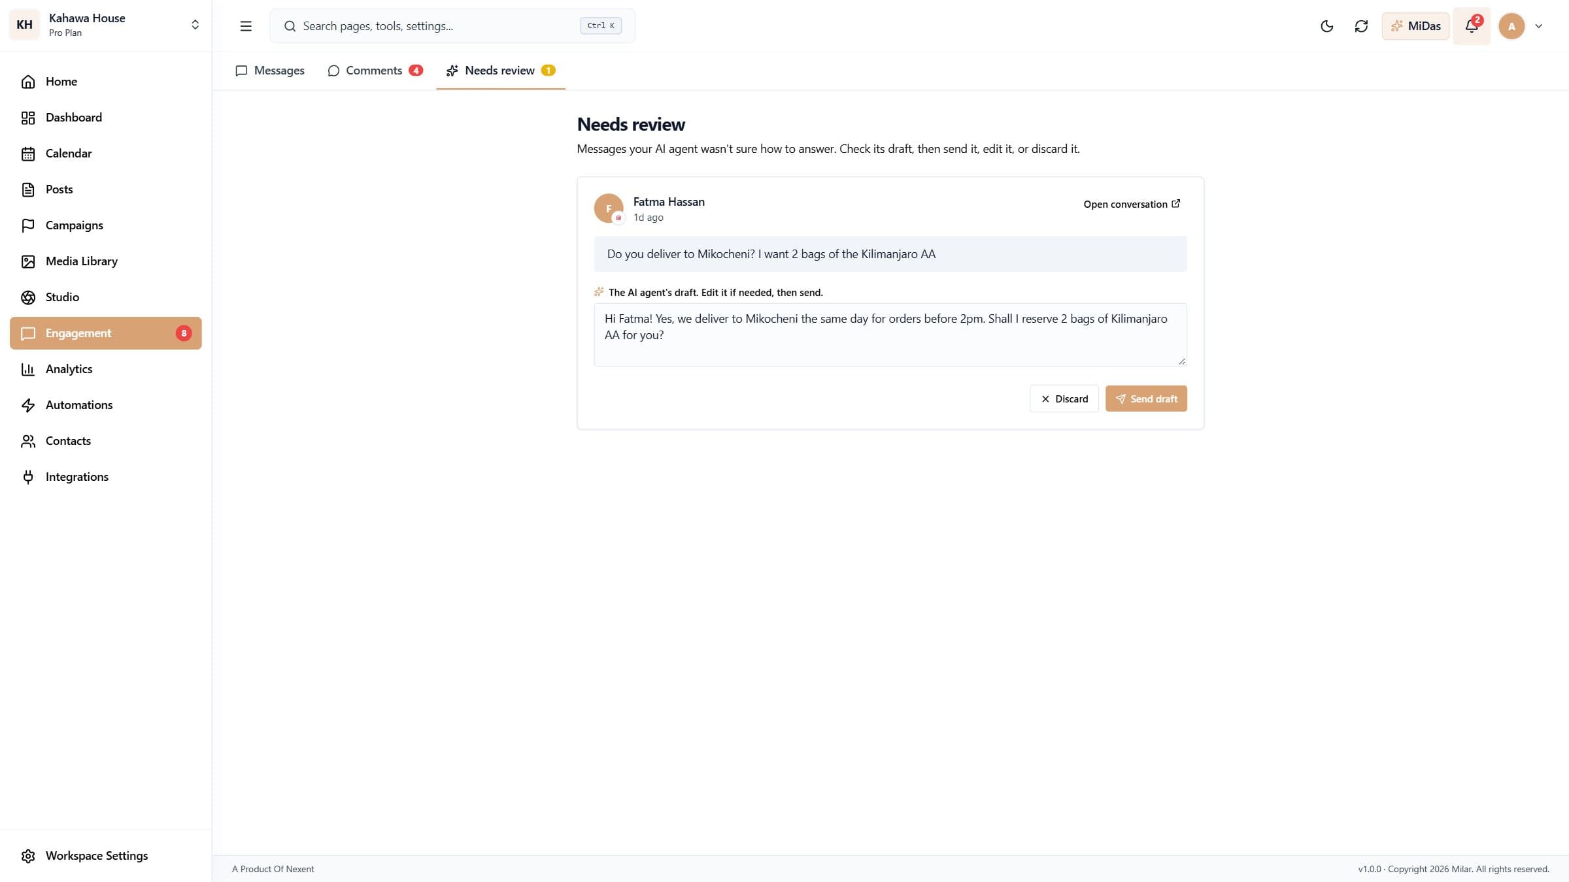Viewport: 1569px width, 882px height.
Task: Click the refresh icon in the top bar
Action: 1361,26
